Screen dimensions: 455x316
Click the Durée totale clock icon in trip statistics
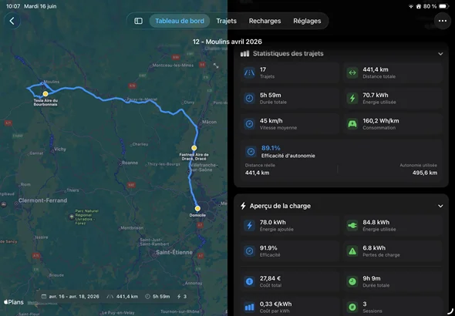250,99
